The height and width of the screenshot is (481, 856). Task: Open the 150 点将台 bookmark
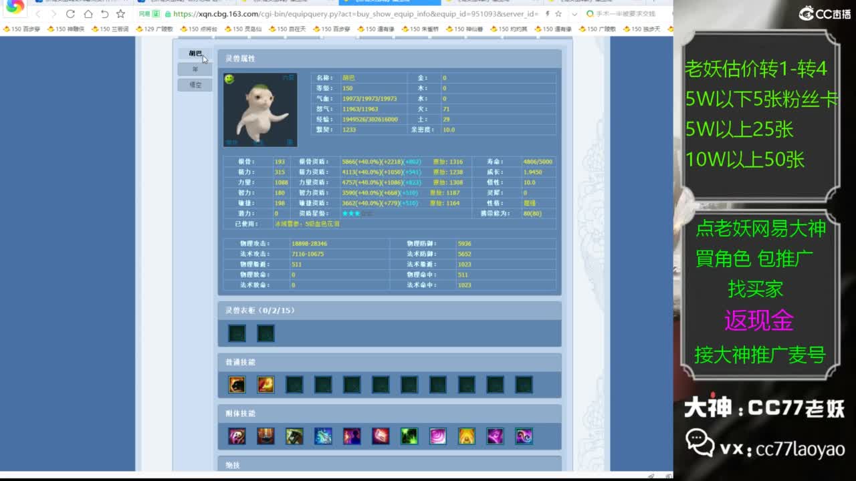pyautogui.click(x=198, y=29)
